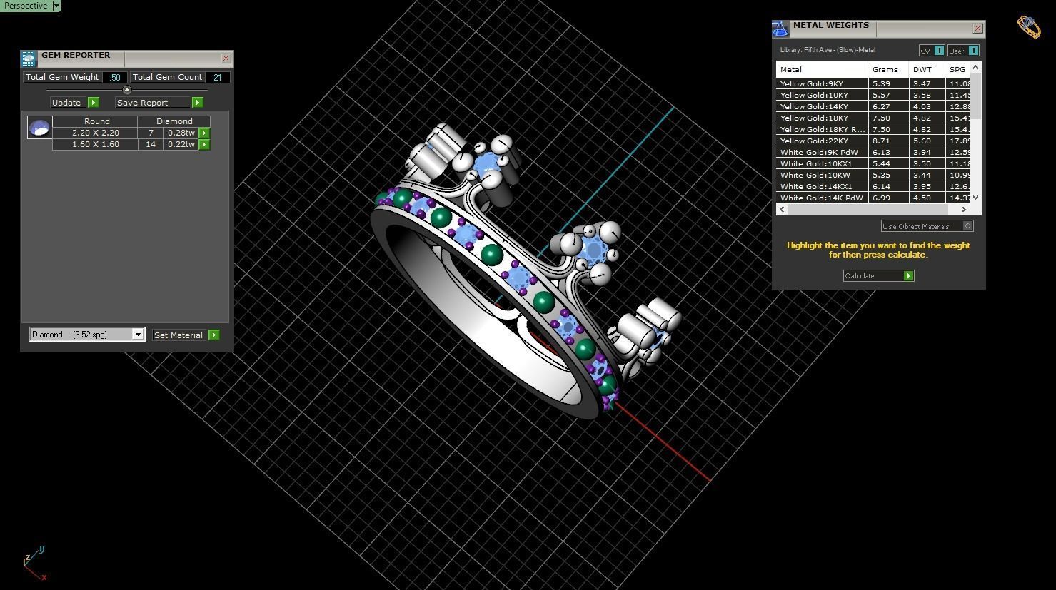1056x590 pixels.
Task: Click the ring model icon at top right
Action: click(1029, 27)
